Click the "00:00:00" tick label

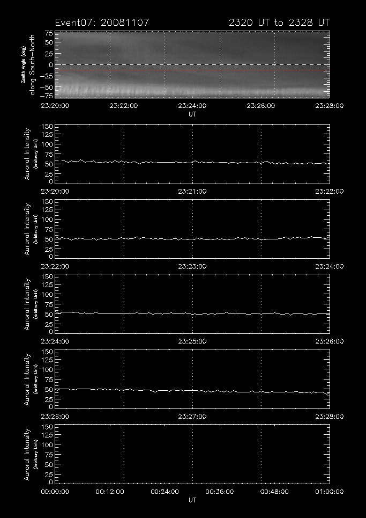tap(55, 492)
